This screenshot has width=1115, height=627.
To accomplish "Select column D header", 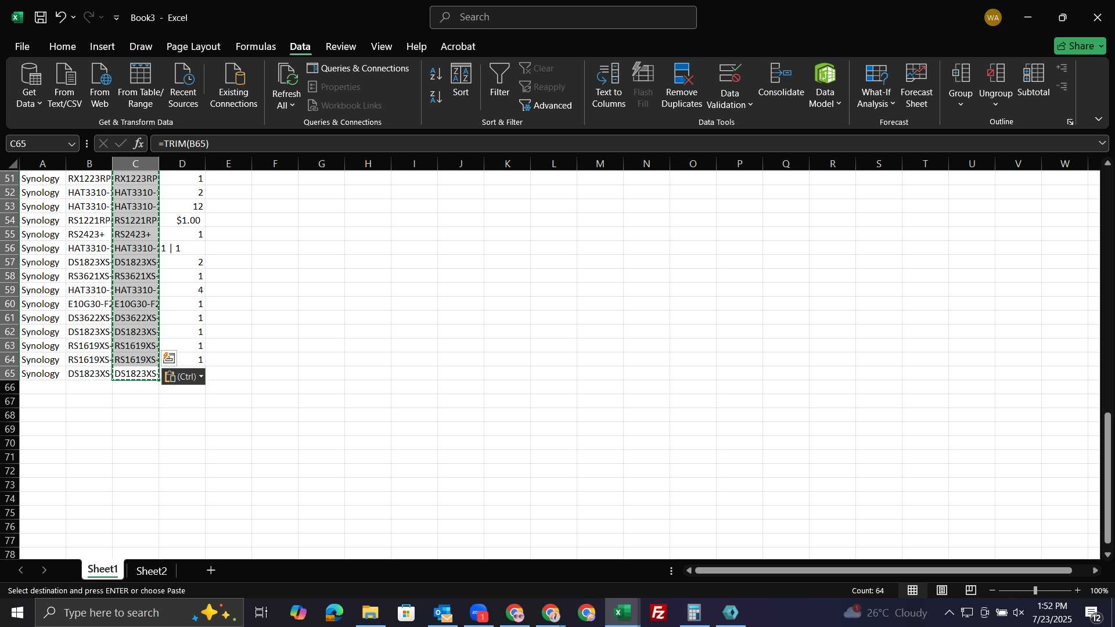I will point(182,164).
